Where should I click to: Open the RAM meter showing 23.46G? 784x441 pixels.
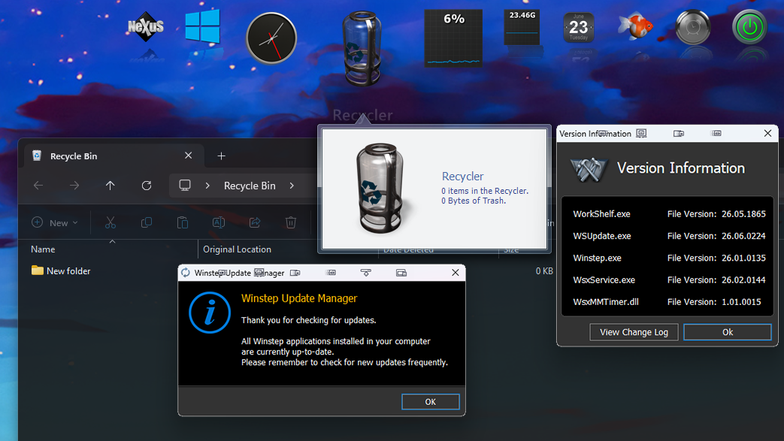(x=522, y=27)
